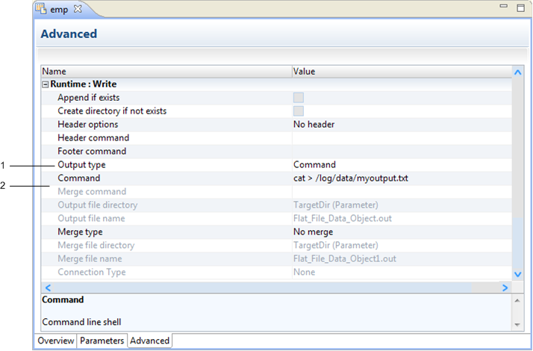Click the horizontal scroll right arrow
Image resolution: width=533 pixels, height=351 pixels.
(x=505, y=288)
